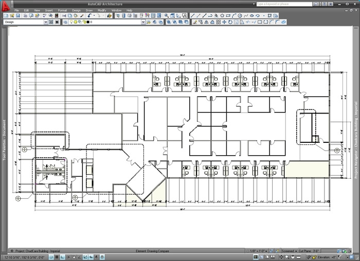Toggle the layer on/off lightbulb icon
Screen dimensions: 360x261
click(70, 23)
